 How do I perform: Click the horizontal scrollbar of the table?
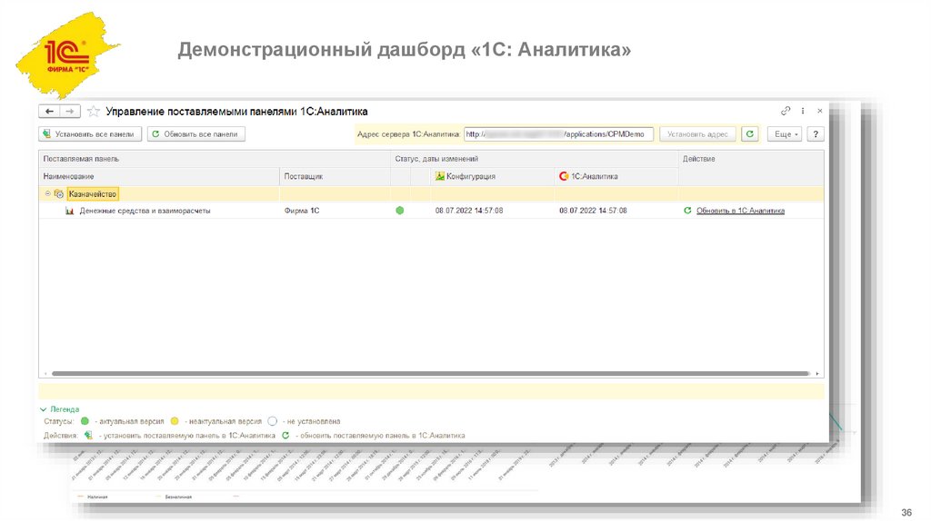(x=430, y=373)
